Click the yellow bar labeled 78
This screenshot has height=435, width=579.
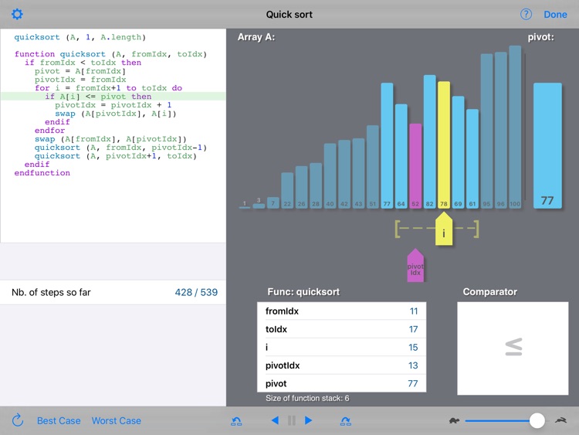pos(443,145)
